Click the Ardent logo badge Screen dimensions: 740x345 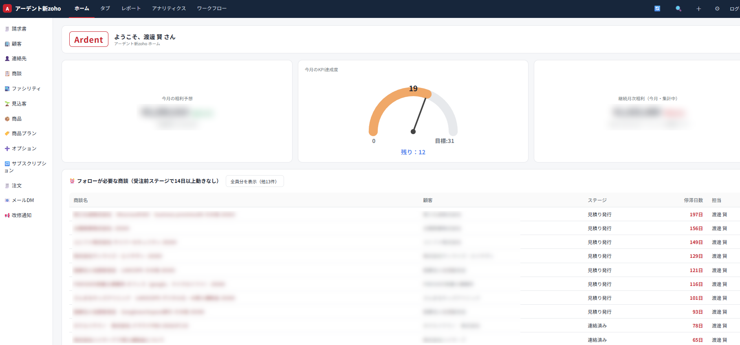coord(89,40)
